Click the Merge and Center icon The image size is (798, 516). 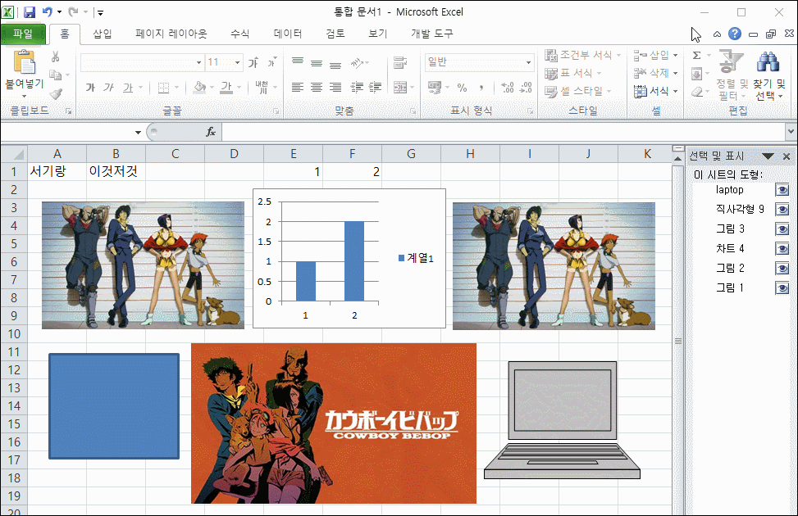(x=400, y=88)
